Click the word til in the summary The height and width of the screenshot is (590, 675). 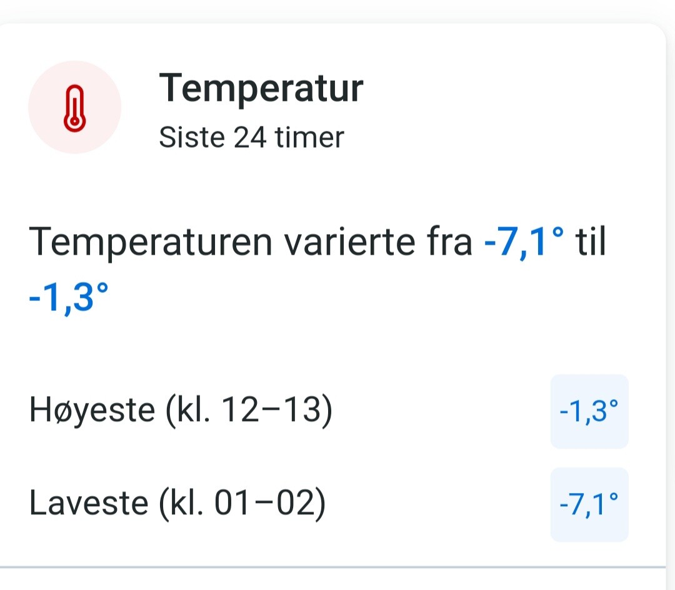[591, 242]
